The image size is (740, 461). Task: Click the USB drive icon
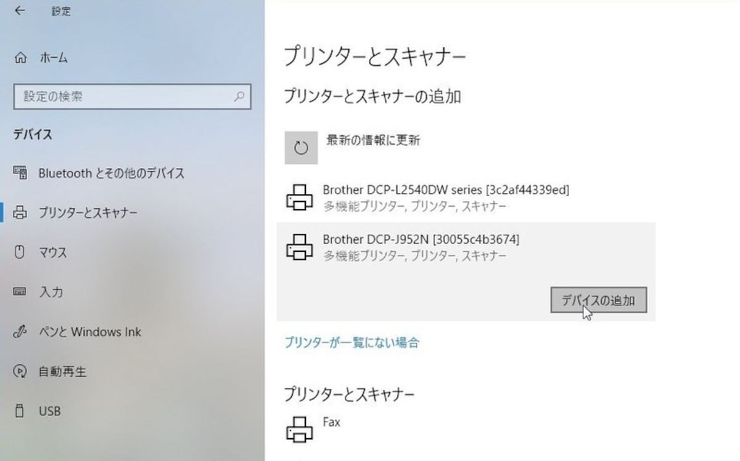[x=20, y=411]
